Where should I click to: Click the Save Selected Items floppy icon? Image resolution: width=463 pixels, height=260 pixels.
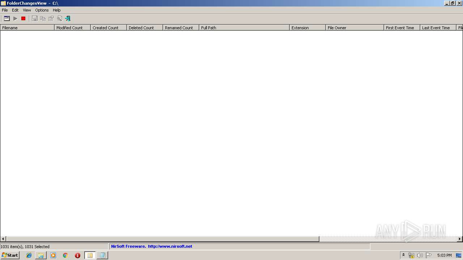click(x=34, y=18)
